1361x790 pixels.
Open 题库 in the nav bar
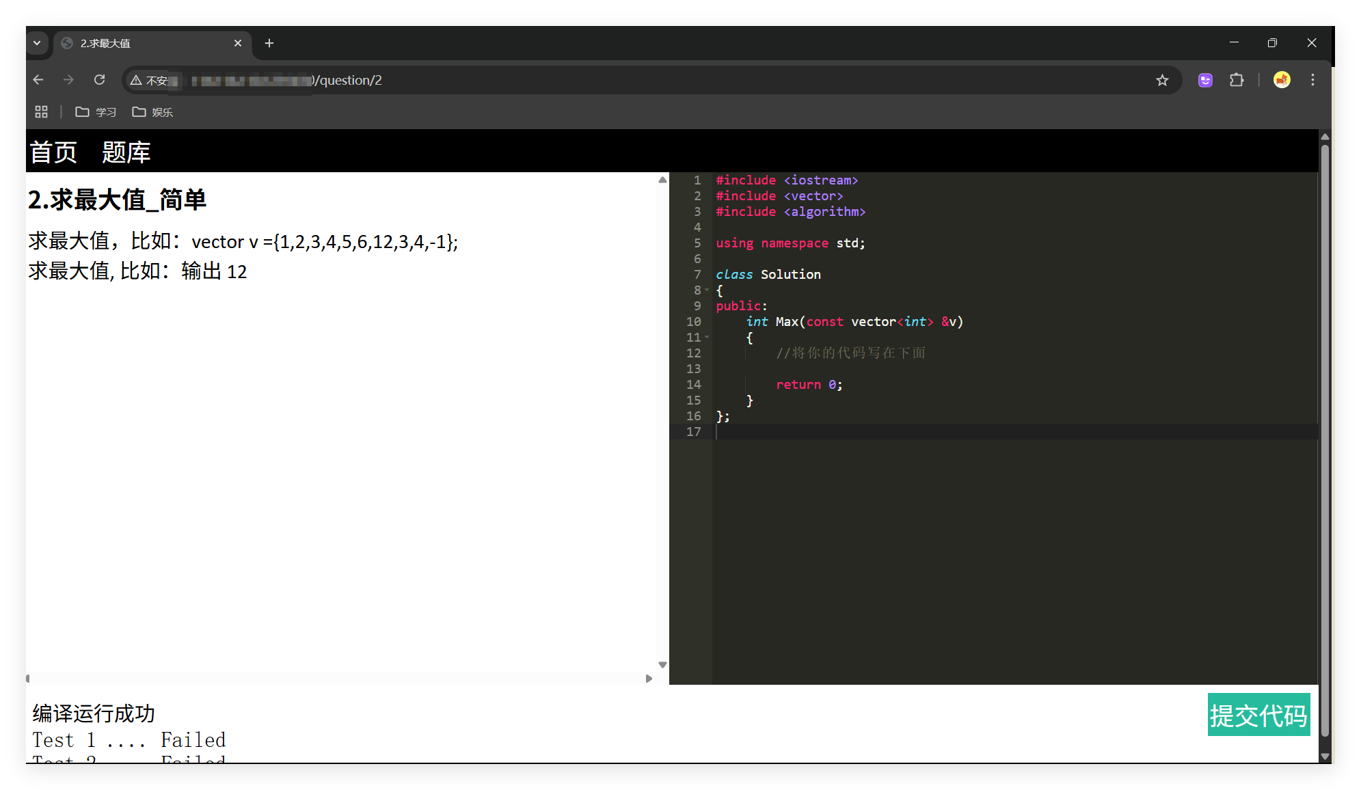pyautogui.click(x=126, y=152)
